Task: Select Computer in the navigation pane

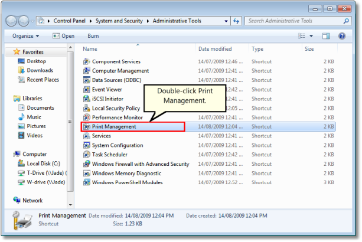Action: 30,154
